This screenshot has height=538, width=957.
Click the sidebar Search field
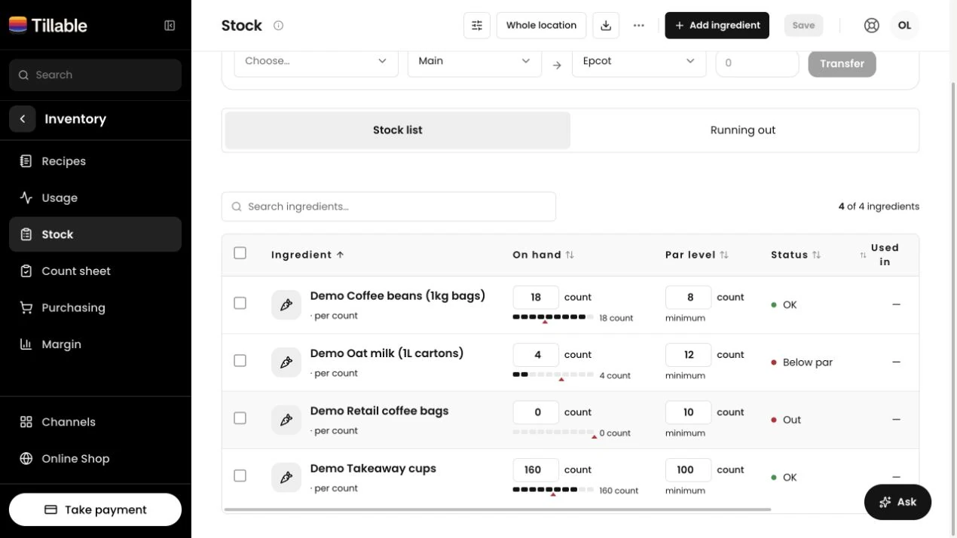[x=95, y=75]
